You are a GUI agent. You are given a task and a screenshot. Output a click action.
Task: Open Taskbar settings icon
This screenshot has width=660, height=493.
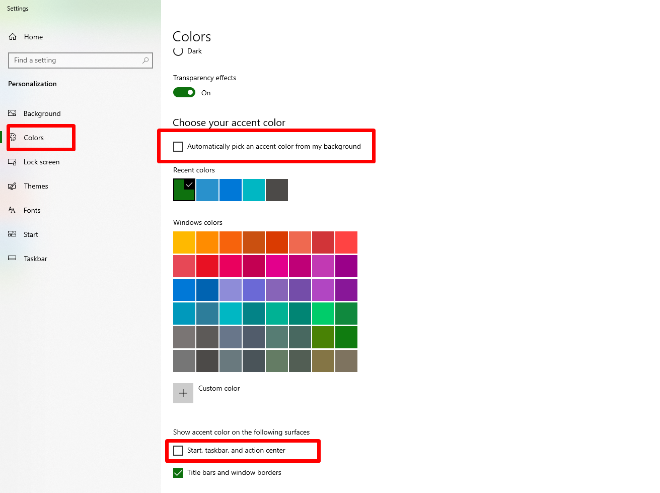point(12,258)
